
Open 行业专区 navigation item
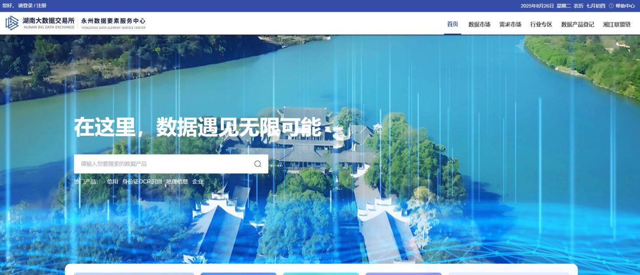(541, 24)
